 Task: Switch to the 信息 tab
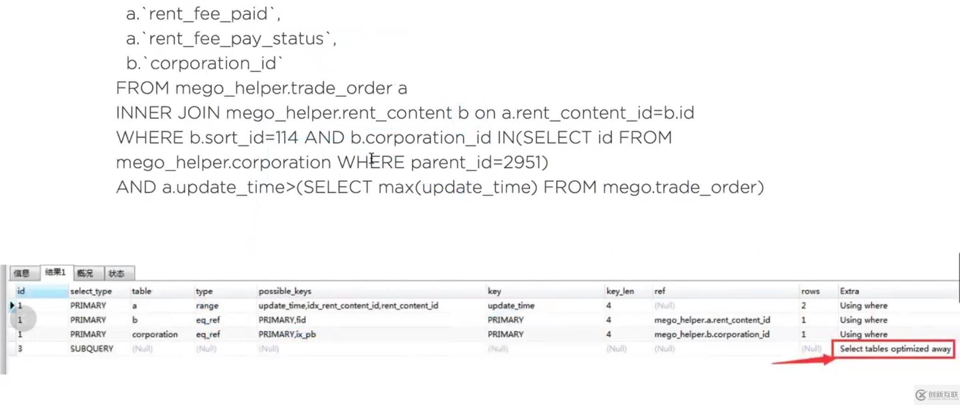(23, 273)
